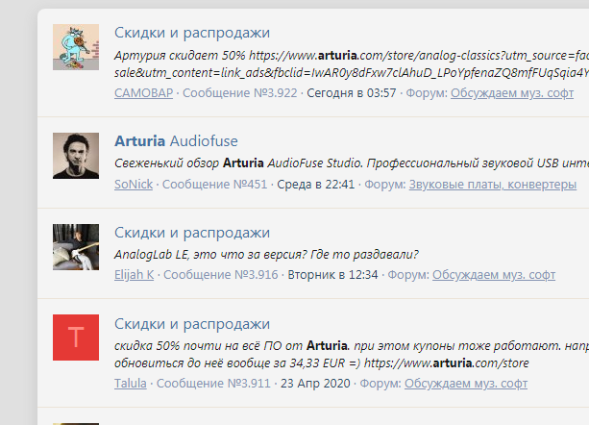Visit САМОВАР's user profile link
Image resolution: width=589 pixels, height=425 pixels.
143,93
